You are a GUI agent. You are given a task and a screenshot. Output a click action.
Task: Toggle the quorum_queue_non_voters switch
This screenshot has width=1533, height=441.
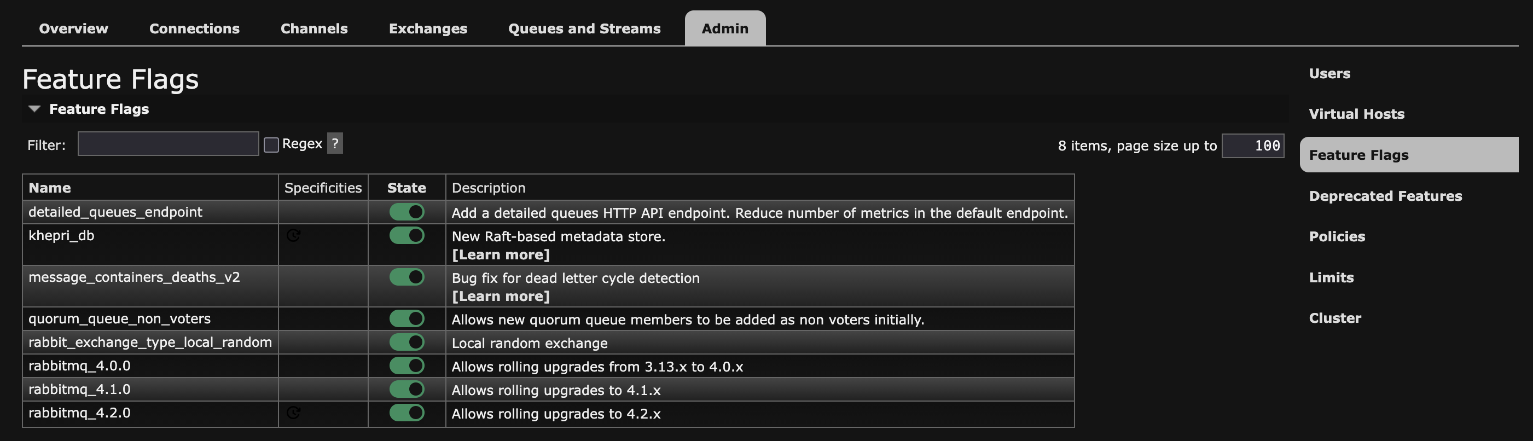click(407, 318)
